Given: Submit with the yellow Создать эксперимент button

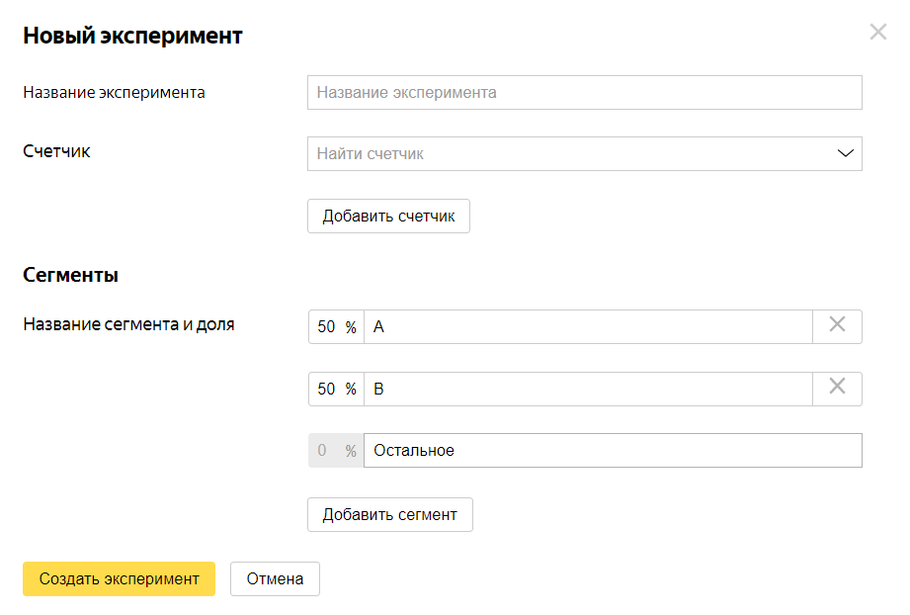Looking at the screenshot, I should click(x=119, y=578).
